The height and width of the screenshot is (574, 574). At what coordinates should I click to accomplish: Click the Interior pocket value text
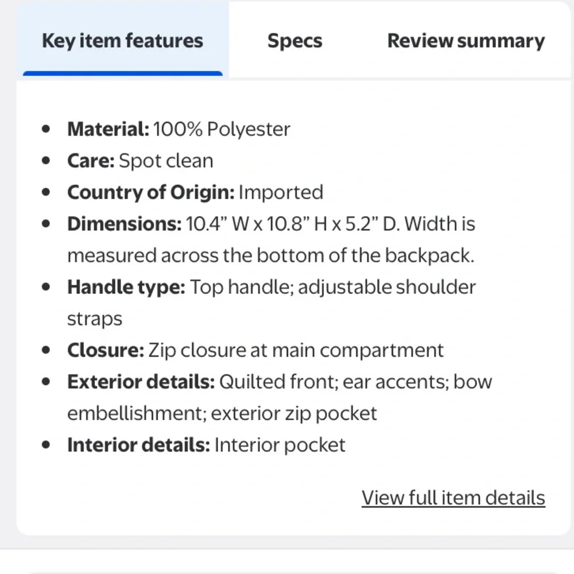pyautogui.click(x=280, y=445)
